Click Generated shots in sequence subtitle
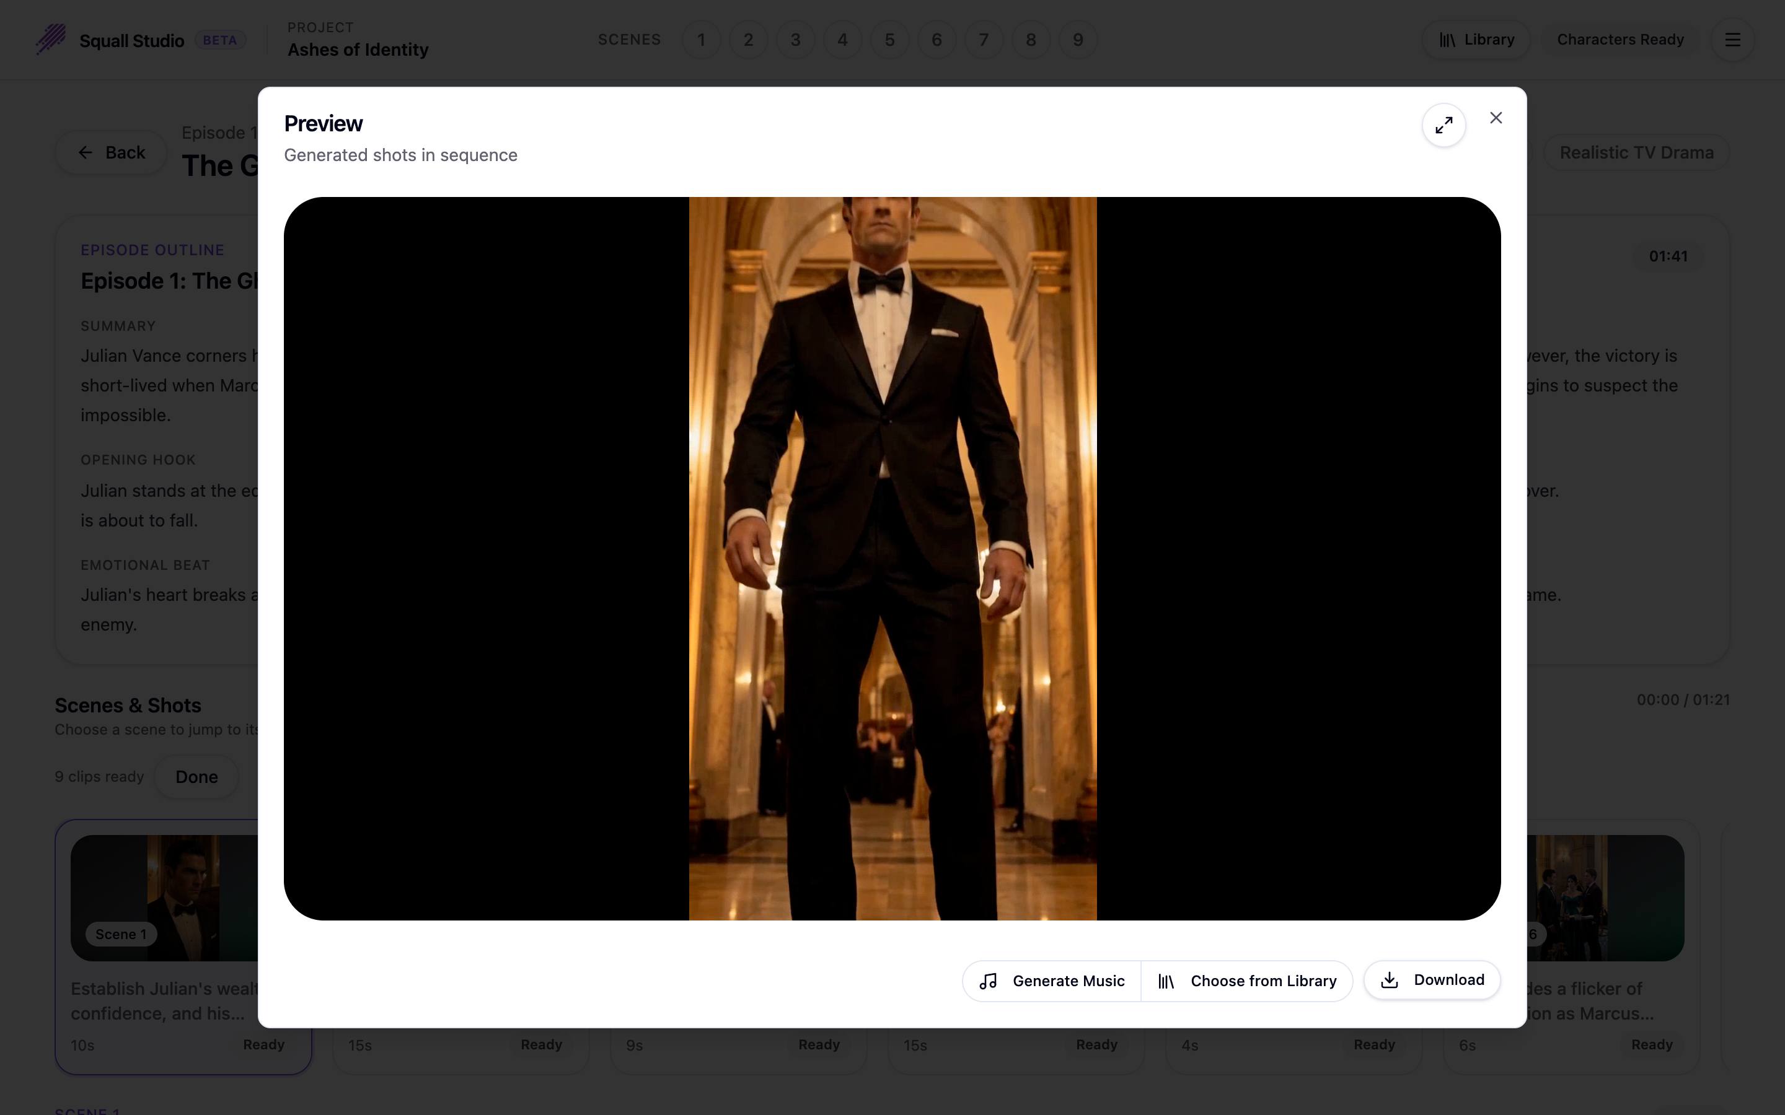Image resolution: width=1785 pixels, height=1115 pixels. point(400,155)
